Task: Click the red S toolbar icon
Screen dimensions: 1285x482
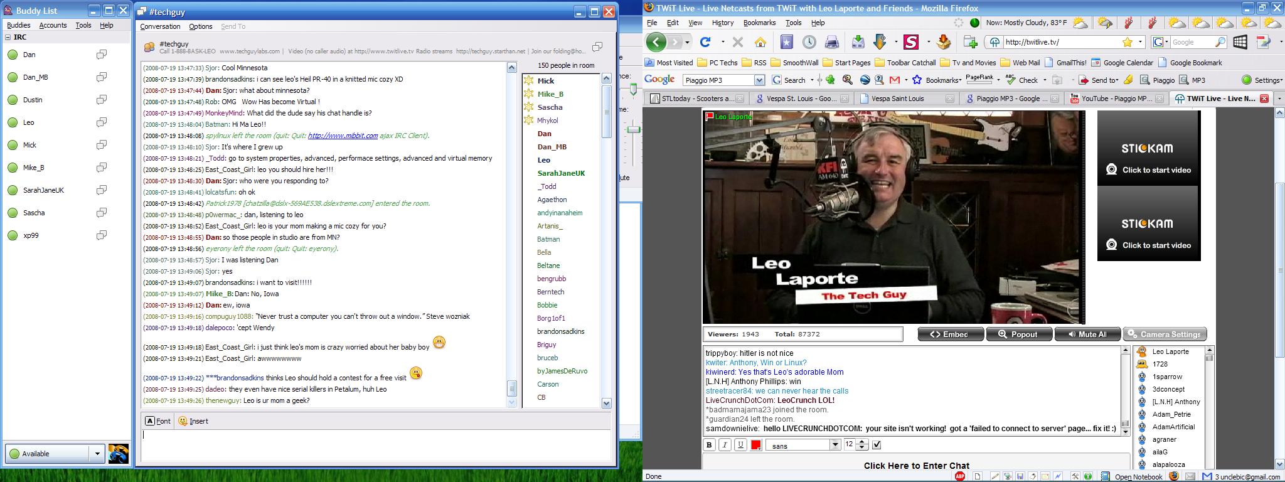Action: (911, 42)
